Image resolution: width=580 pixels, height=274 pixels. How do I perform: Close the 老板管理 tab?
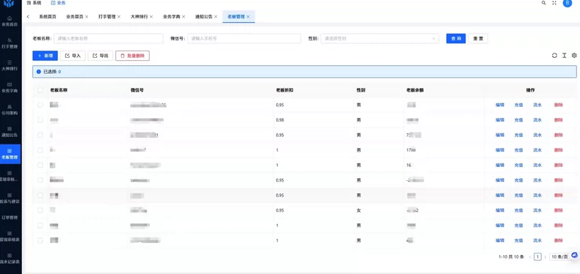click(x=248, y=17)
